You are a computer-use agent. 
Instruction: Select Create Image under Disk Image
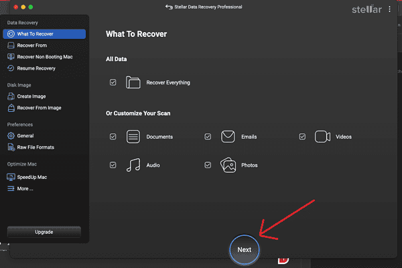32,96
